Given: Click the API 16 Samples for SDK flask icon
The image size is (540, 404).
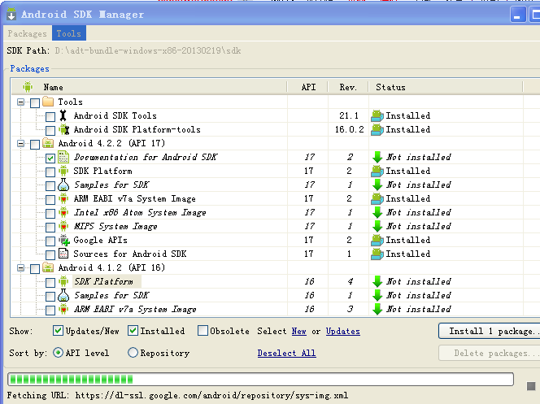Looking at the screenshot, I should point(63,295).
